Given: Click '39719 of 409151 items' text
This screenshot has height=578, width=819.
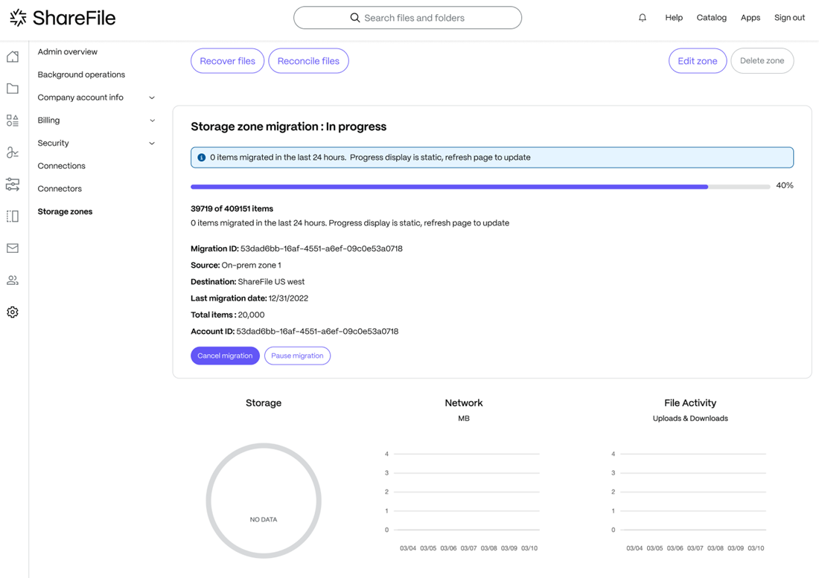Looking at the screenshot, I should pyautogui.click(x=232, y=209).
